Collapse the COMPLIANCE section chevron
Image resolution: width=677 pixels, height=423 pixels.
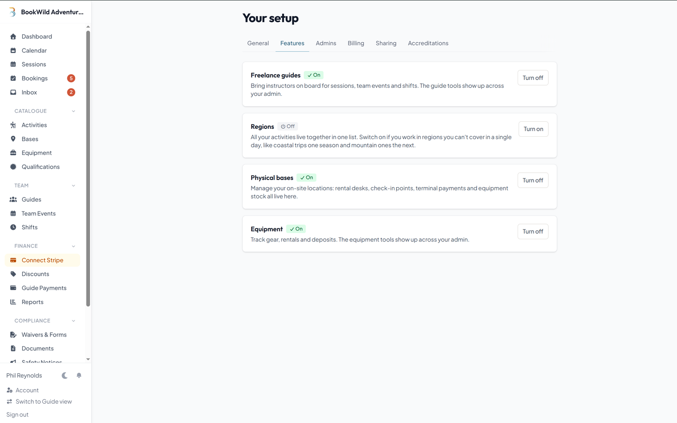[x=73, y=321]
